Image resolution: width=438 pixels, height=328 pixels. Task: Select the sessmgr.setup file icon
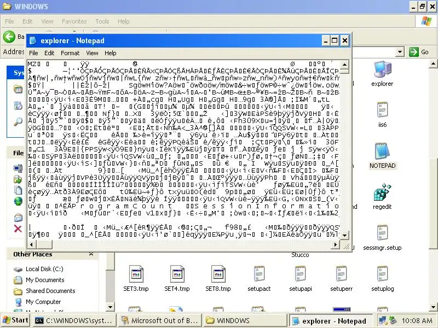point(382,233)
